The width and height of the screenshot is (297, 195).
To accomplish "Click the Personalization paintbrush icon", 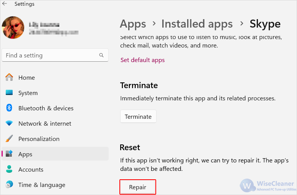I will (x=9, y=139).
